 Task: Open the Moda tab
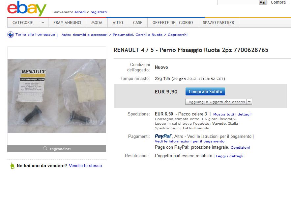tap(97, 23)
